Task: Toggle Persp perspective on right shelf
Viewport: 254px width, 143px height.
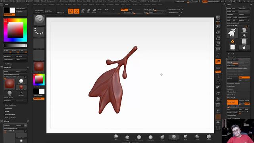Action: (x=218, y=50)
